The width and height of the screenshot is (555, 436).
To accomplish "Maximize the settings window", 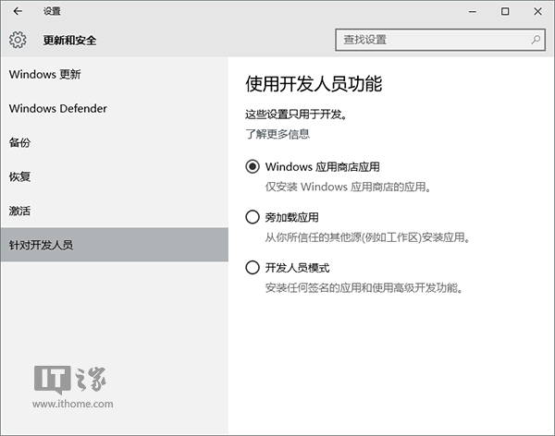I will (x=505, y=12).
